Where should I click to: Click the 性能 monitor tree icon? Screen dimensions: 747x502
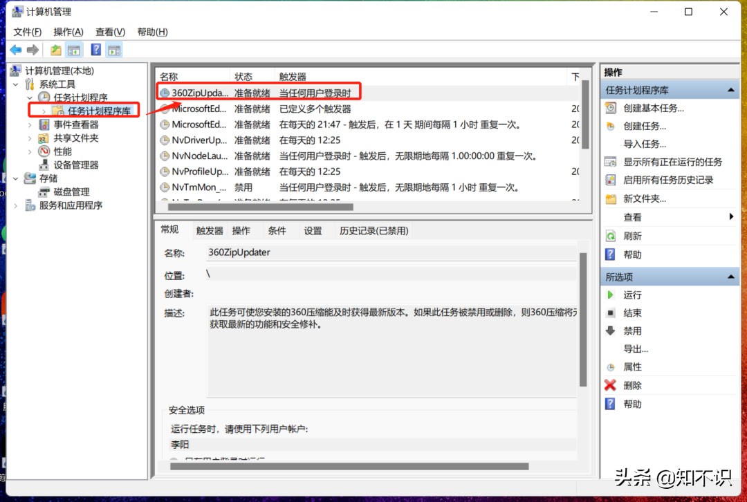pos(44,151)
